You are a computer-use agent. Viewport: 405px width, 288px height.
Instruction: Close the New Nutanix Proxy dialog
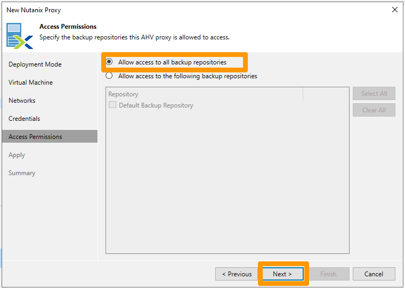(x=395, y=10)
